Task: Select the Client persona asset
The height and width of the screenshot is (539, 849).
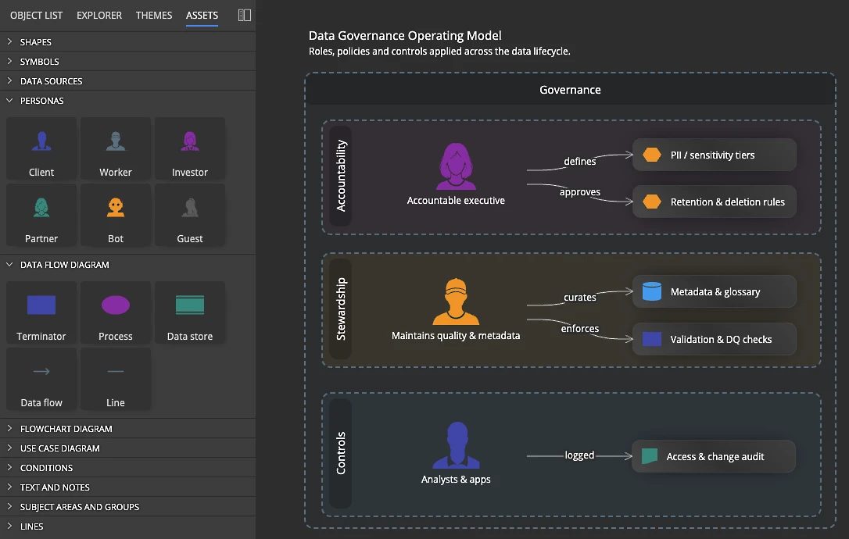Action: 41,148
